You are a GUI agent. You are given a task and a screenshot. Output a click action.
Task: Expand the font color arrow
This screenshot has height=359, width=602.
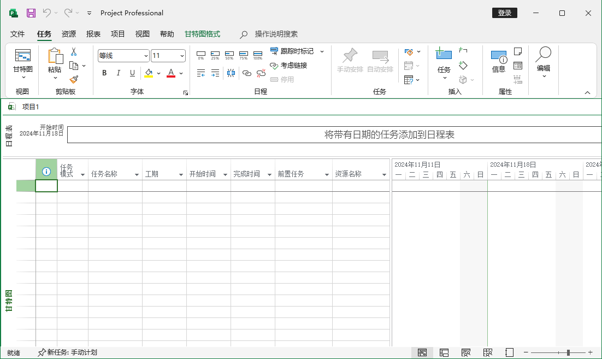point(181,73)
